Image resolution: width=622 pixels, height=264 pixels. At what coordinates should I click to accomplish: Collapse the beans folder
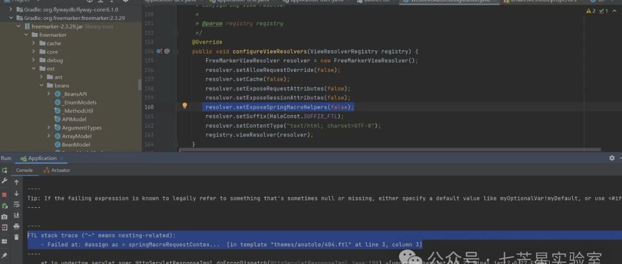42,85
